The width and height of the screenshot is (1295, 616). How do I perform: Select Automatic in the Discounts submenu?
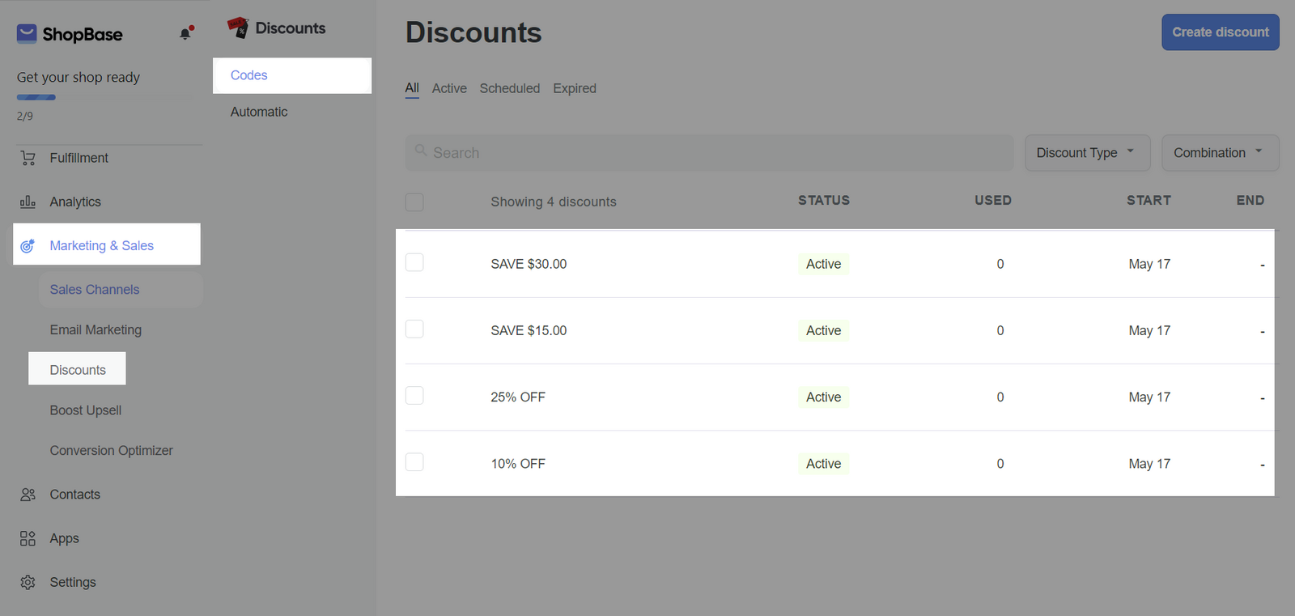click(x=259, y=112)
